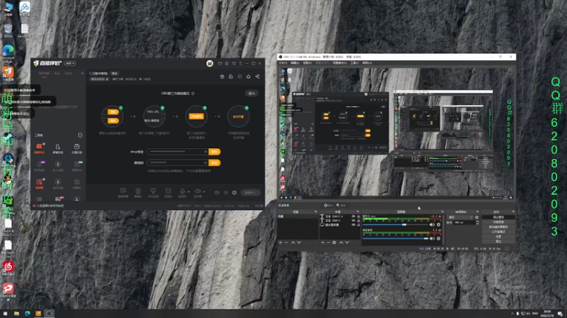Click the screen-capture icon in live companion bottom bar

pyautogui.click(x=123, y=191)
